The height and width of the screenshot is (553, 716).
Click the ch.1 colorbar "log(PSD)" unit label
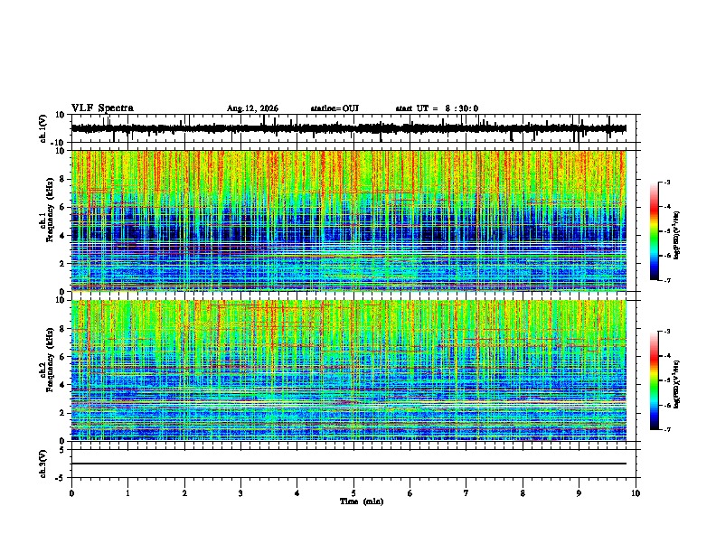(x=676, y=236)
